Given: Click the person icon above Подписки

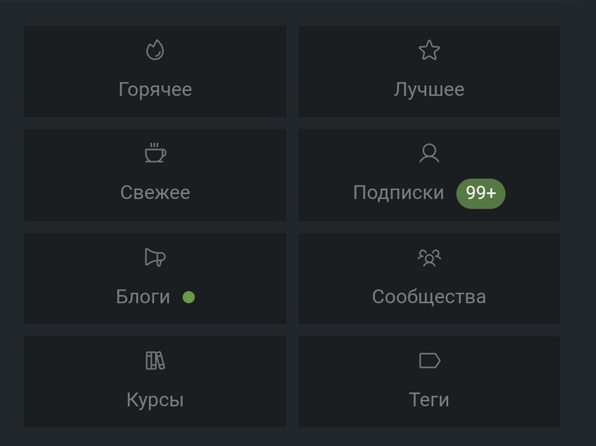Looking at the screenshot, I should click(429, 153).
